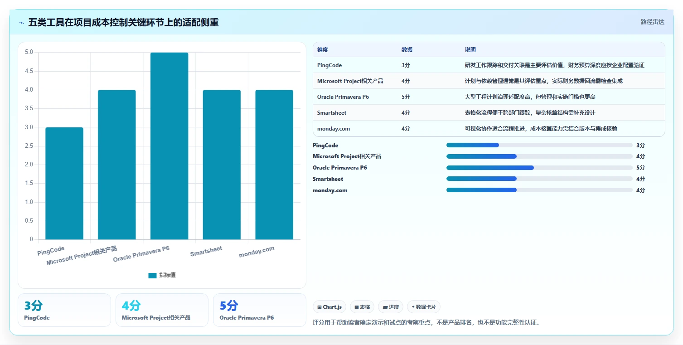Click the PingCode x-axis label under the chart

pos(51,250)
